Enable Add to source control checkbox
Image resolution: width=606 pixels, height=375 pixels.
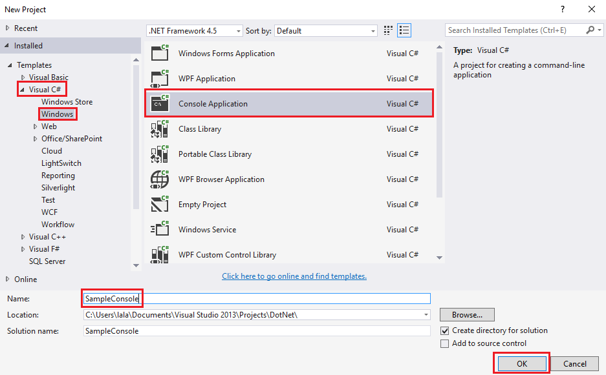tap(444, 344)
